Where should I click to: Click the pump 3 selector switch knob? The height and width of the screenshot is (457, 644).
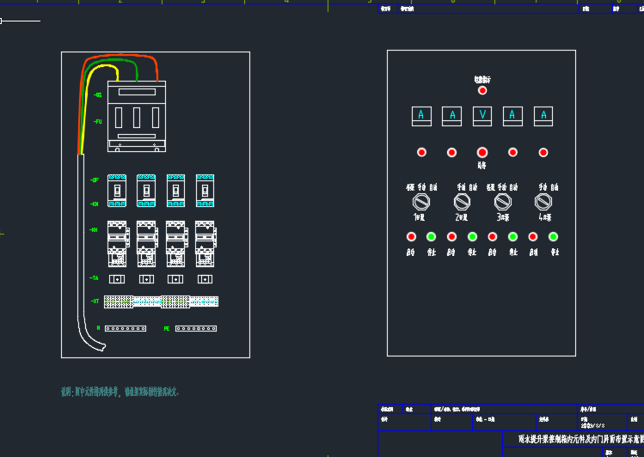(503, 202)
